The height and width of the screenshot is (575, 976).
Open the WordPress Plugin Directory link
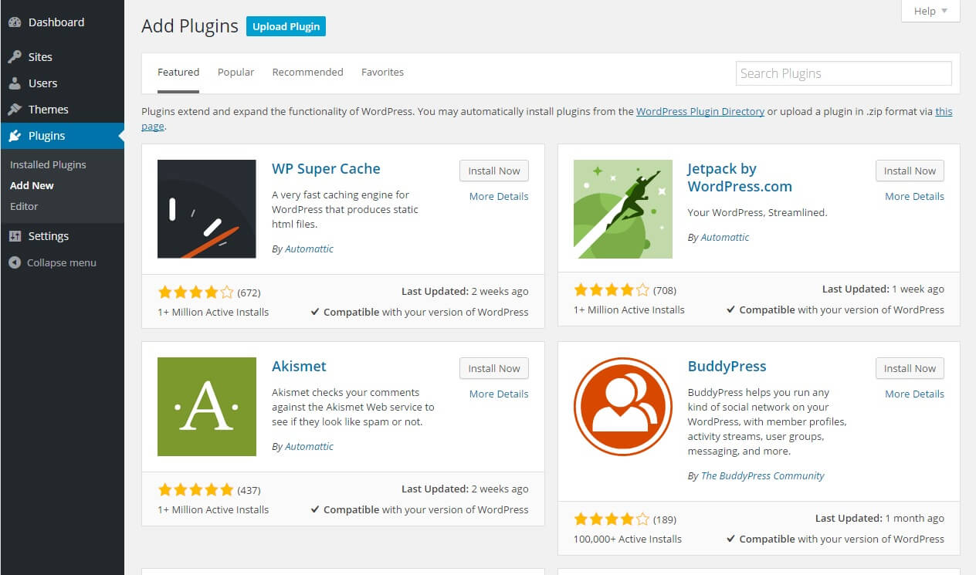tap(700, 111)
